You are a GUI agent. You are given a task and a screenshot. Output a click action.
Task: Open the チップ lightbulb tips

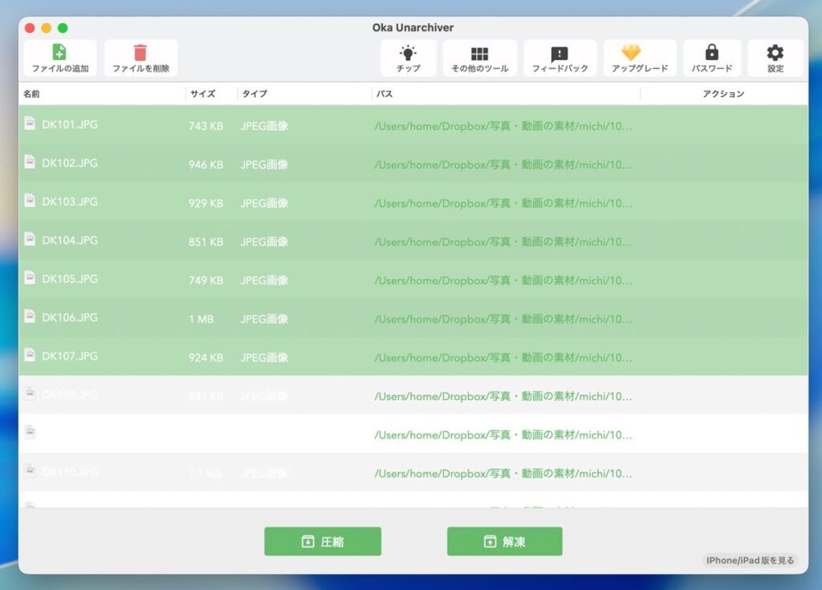click(409, 54)
